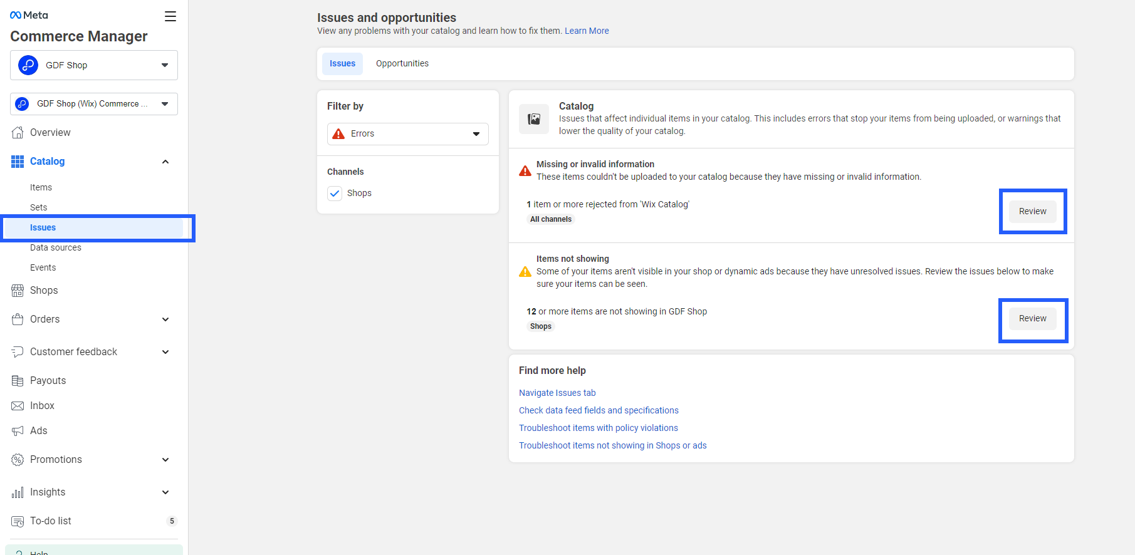Expand the Insights section chevron
This screenshot has height=555, width=1135.
pyautogui.click(x=165, y=492)
